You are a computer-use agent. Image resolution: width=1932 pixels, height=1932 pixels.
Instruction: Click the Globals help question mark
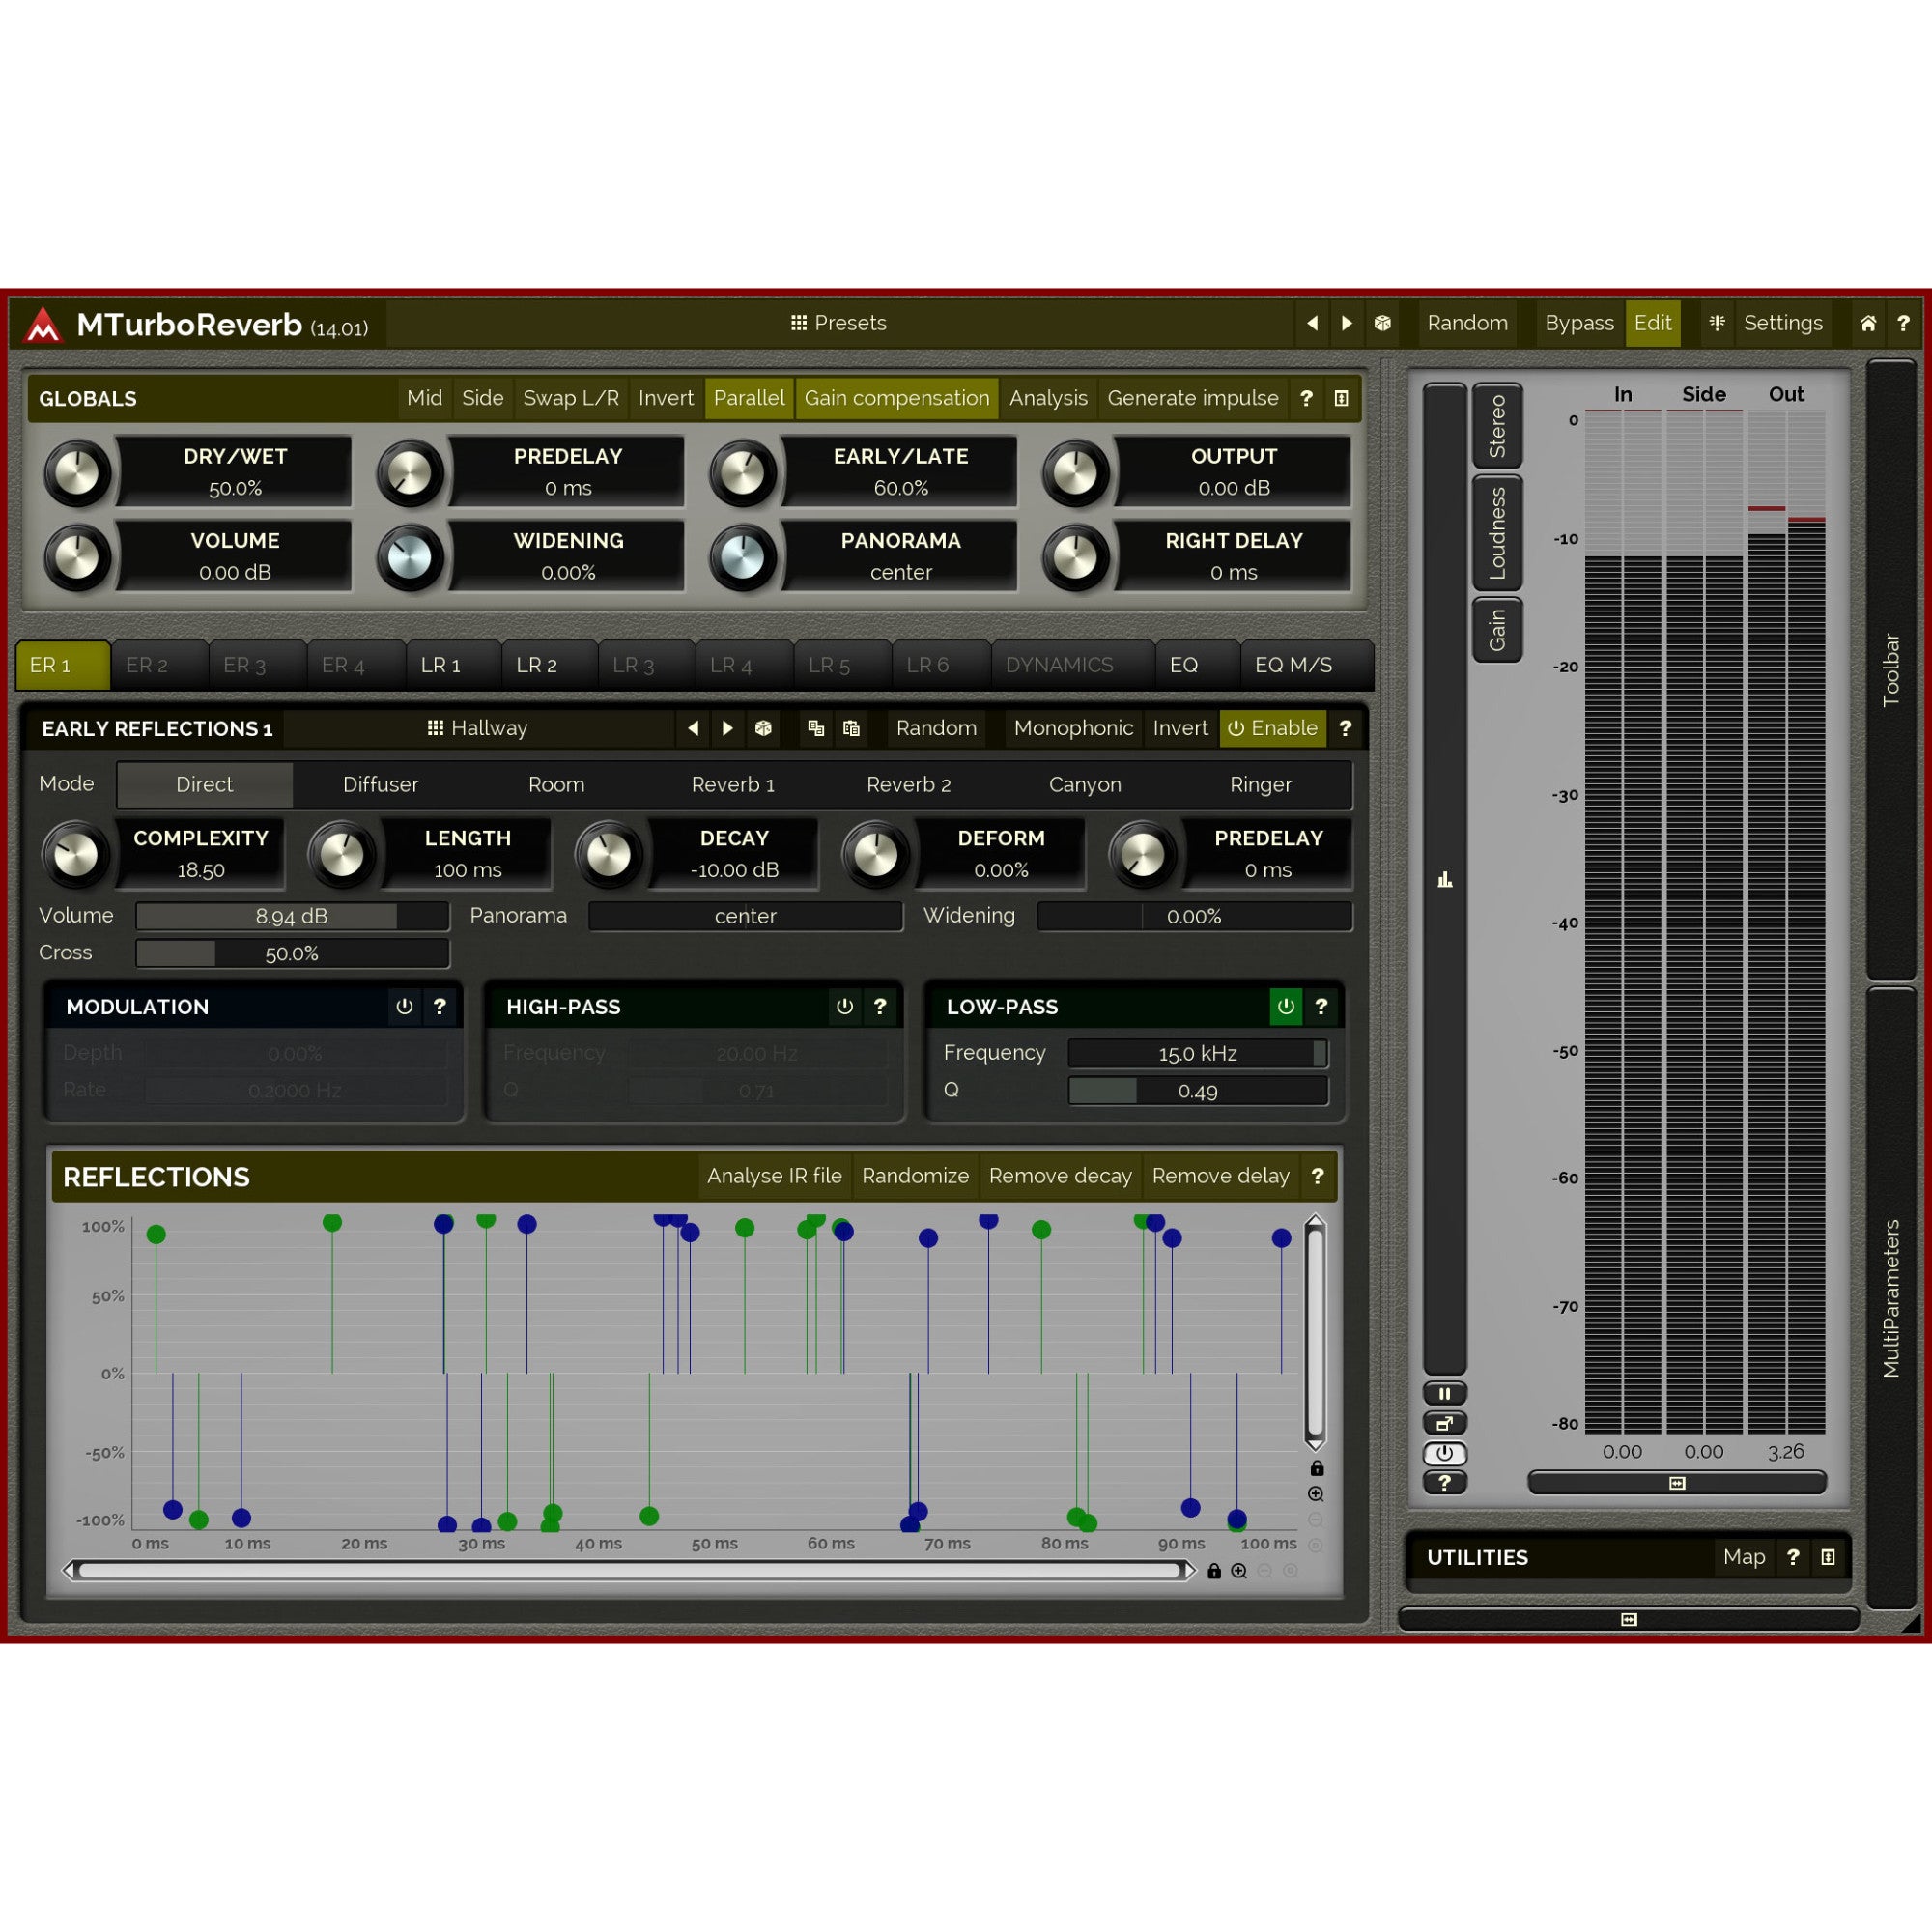point(1306,398)
